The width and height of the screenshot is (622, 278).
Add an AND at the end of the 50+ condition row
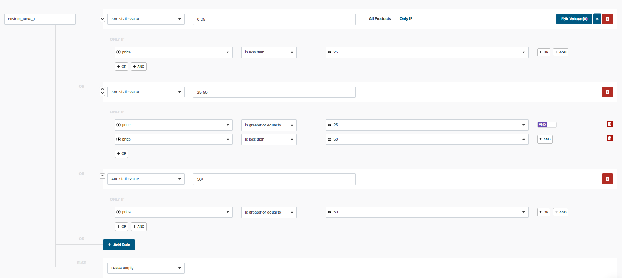[561, 212]
